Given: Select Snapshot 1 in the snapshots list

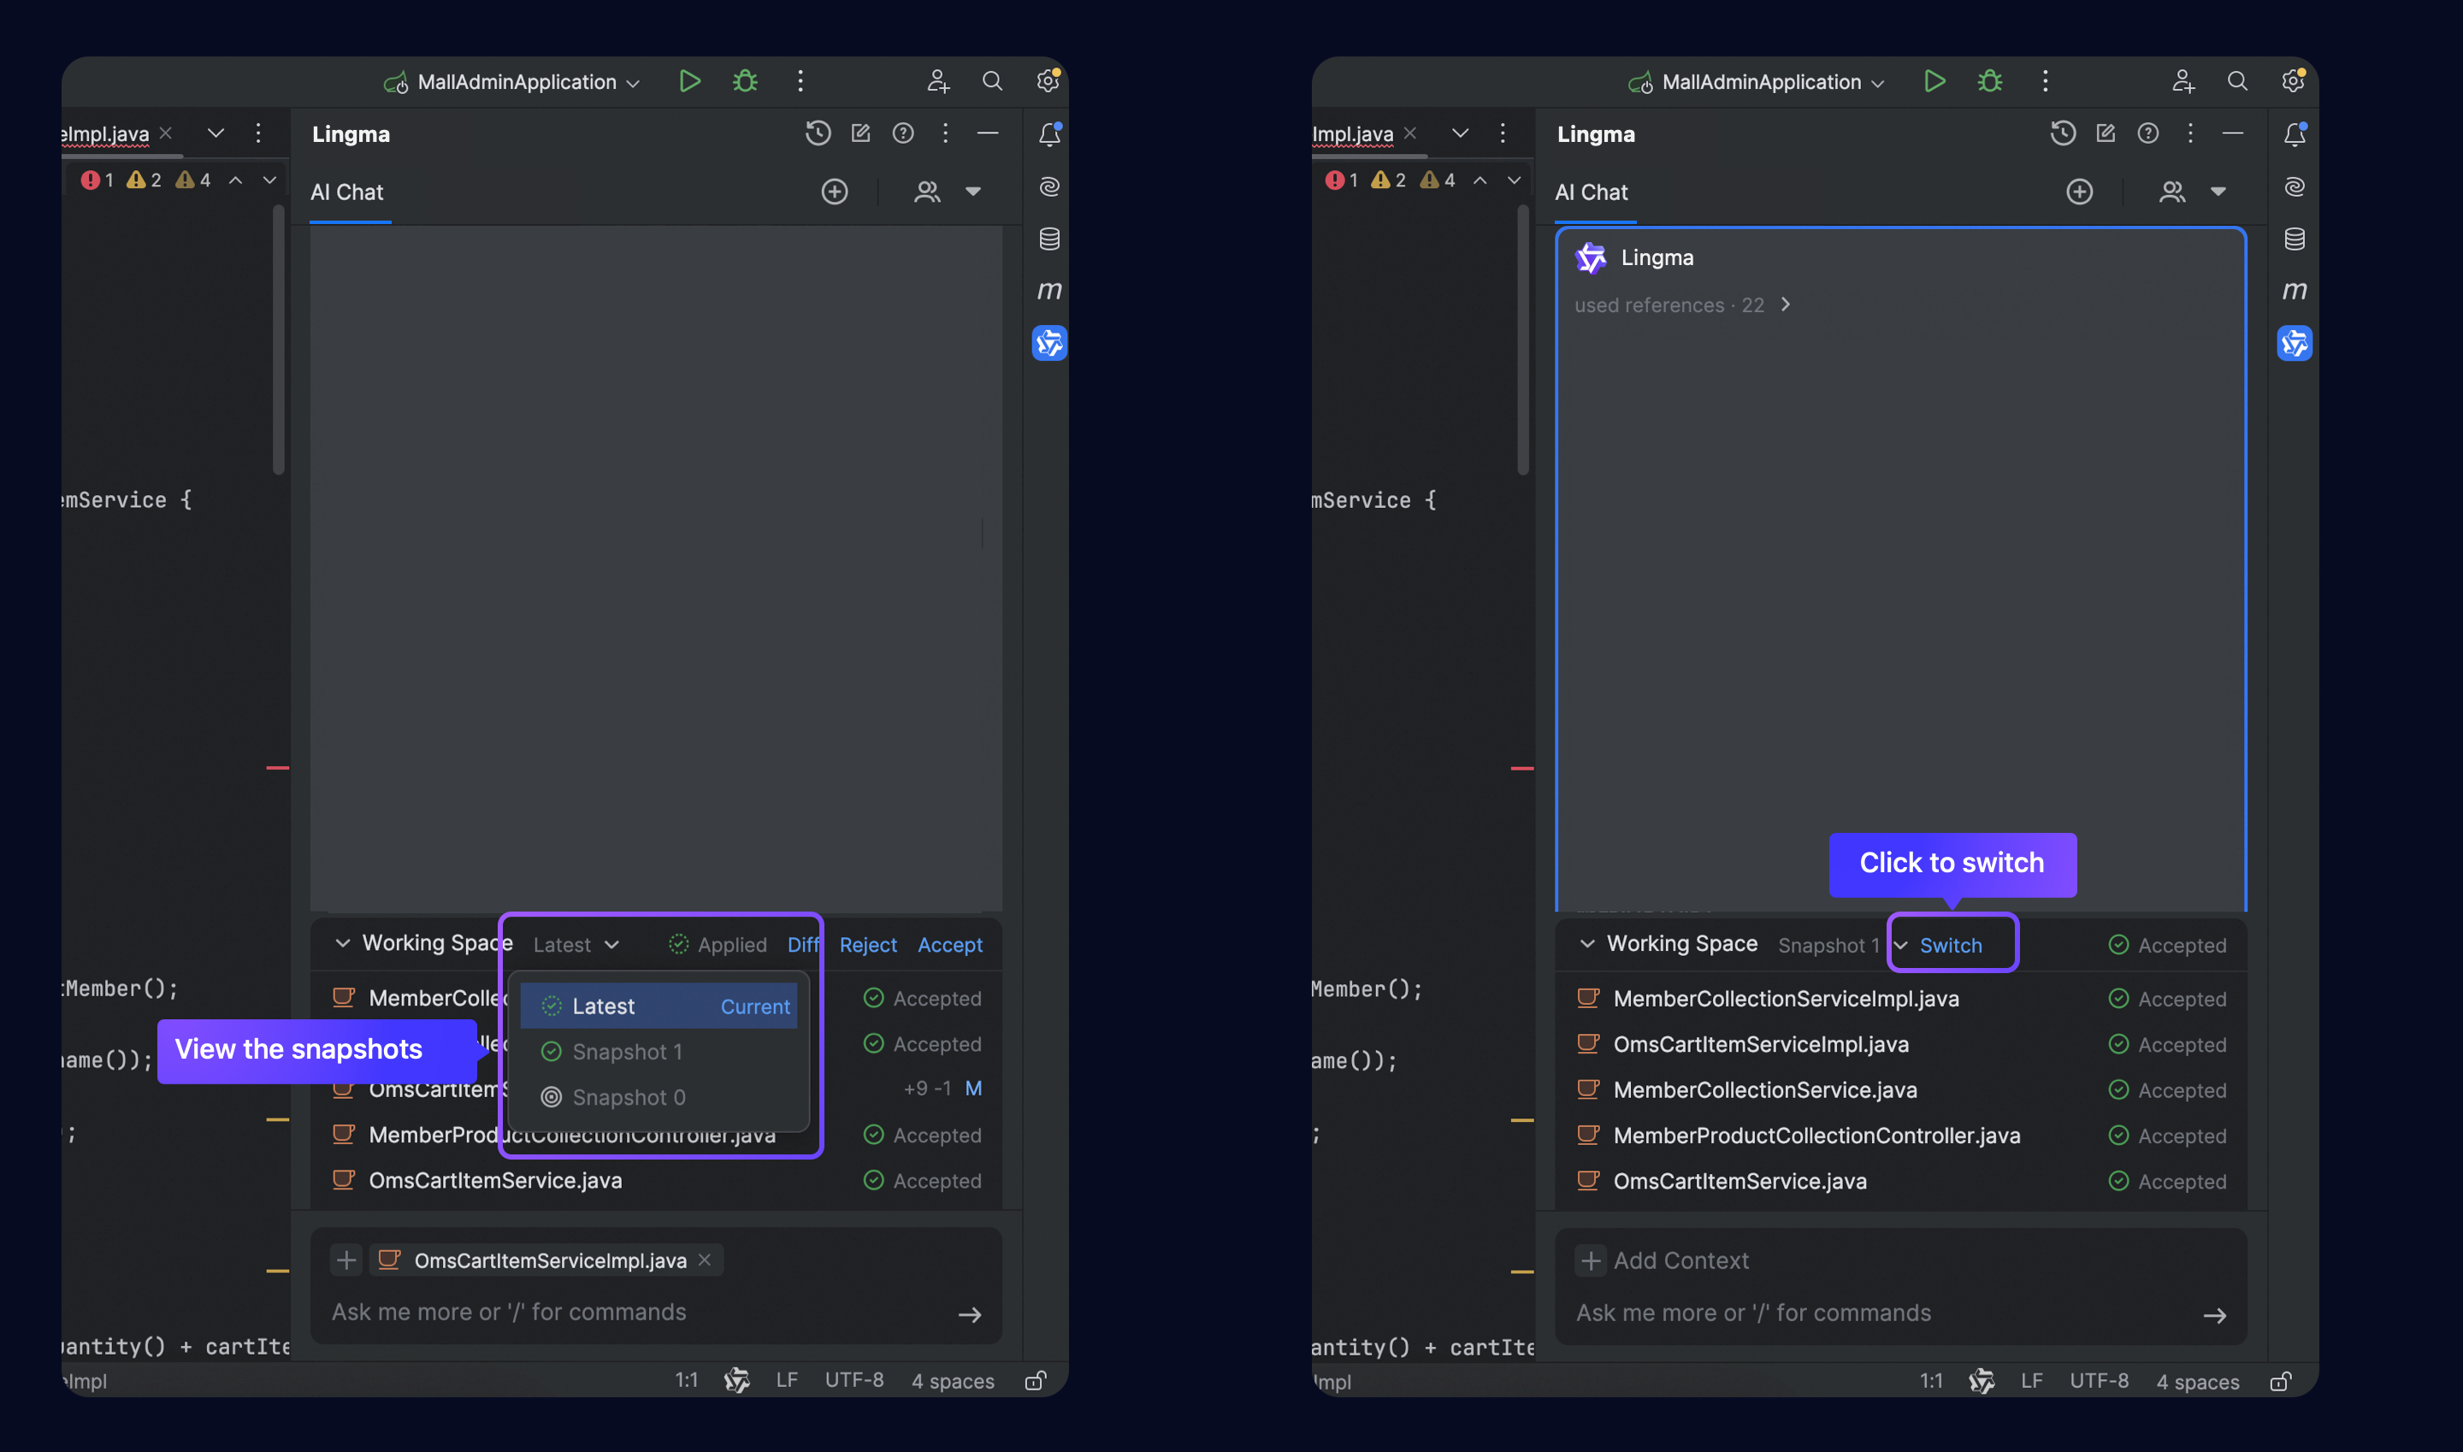Looking at the screenshot, I should click(626, 1052).
